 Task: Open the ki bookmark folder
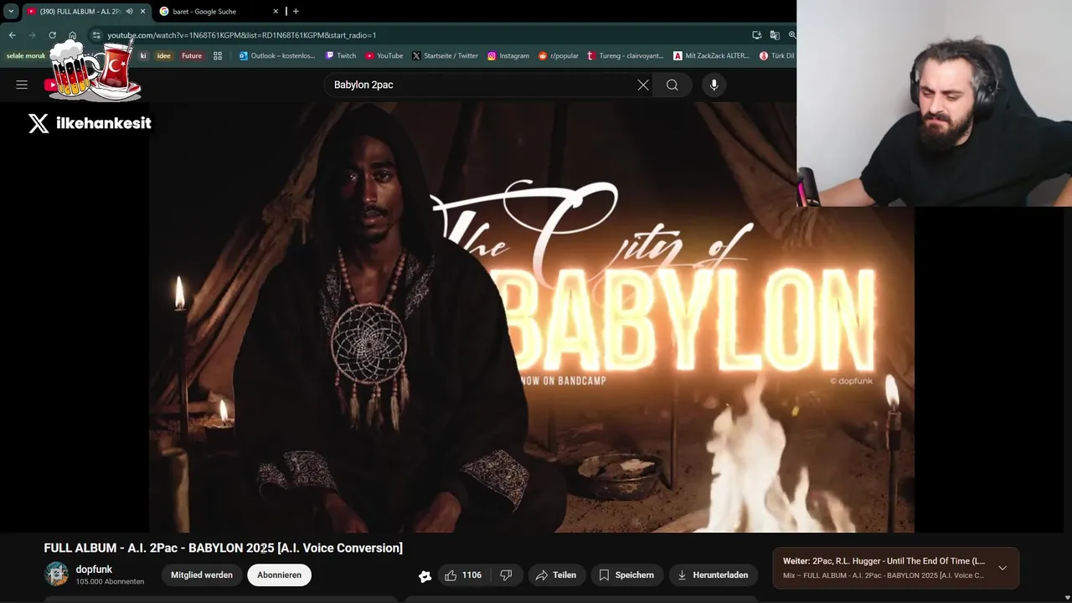[x=143, y=56]
